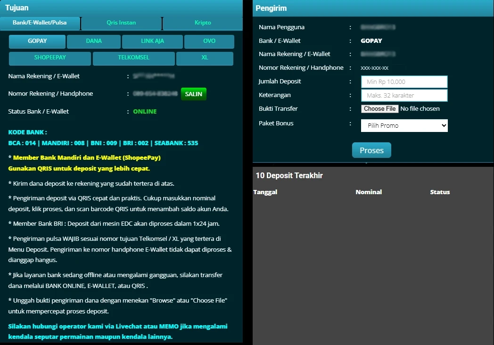This screenshot has width=494, height=345.
Task: Click the Paket Bonus label
Action: [276, 123]
